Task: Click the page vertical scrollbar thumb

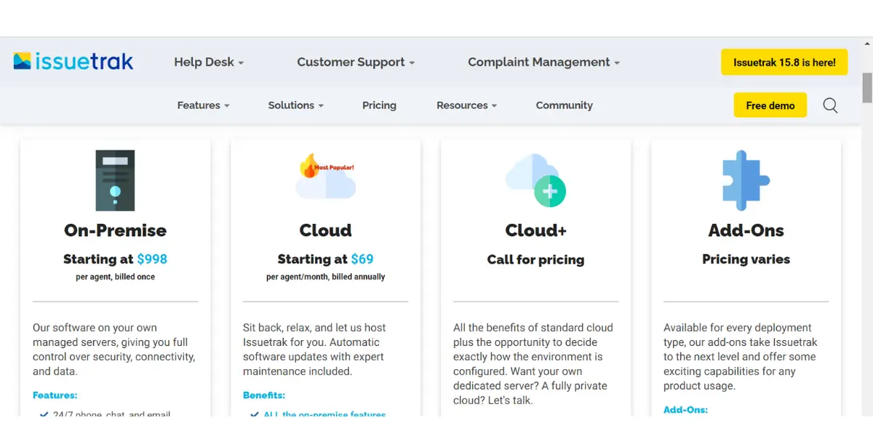Action: [x=866, y=87]
